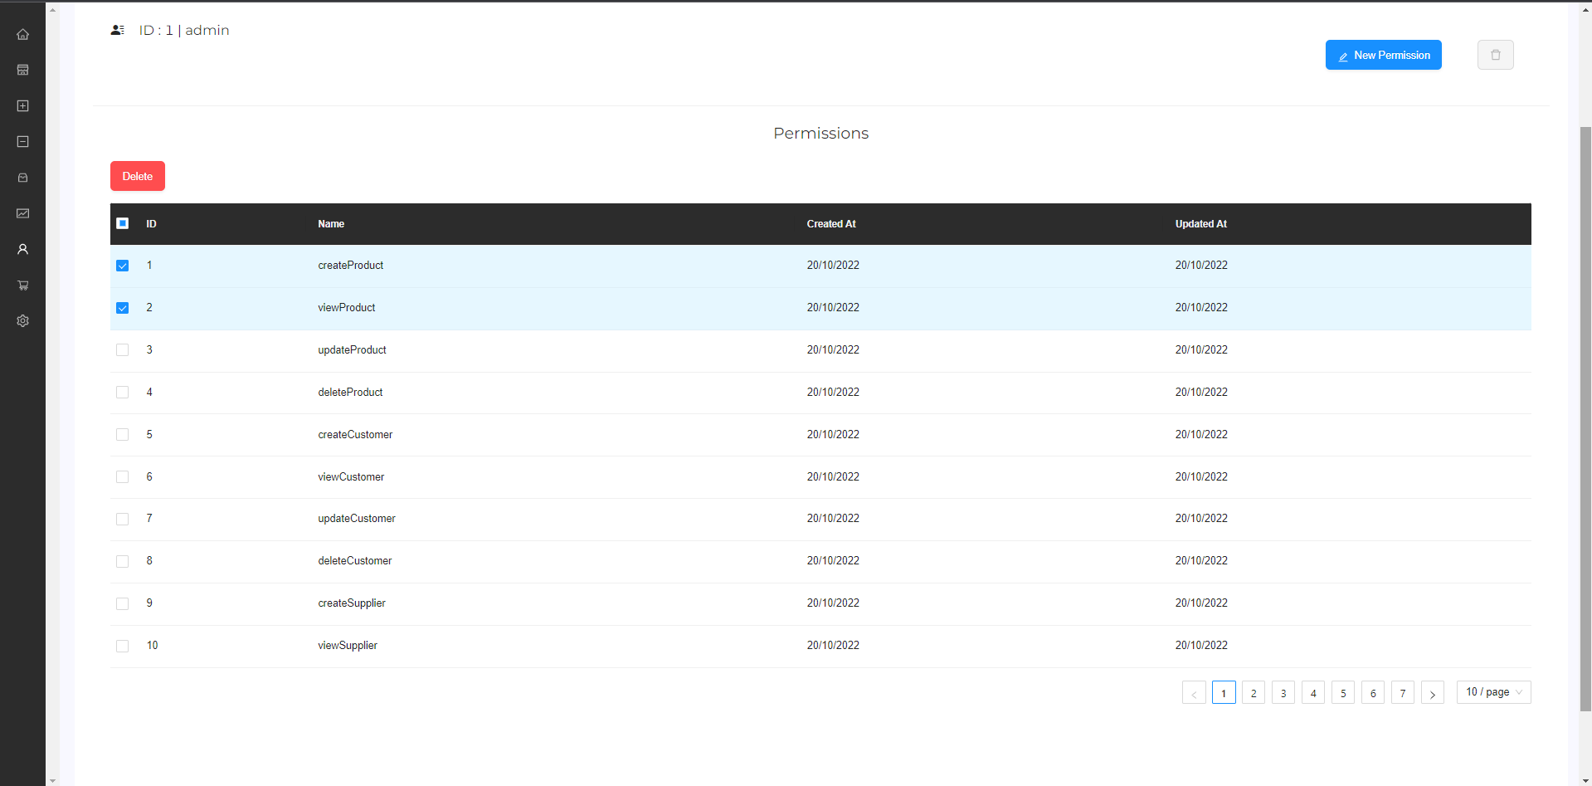
Task: Click the admin user identity icon
Action: coord(117,30)
